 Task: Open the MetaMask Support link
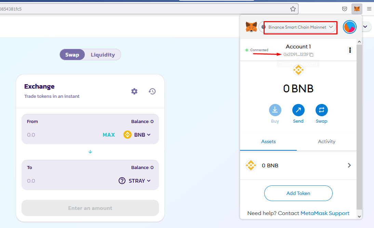coord(325,213)
